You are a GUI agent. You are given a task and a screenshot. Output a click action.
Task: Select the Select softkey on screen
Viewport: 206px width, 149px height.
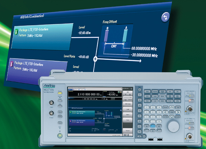coord(128,115)
